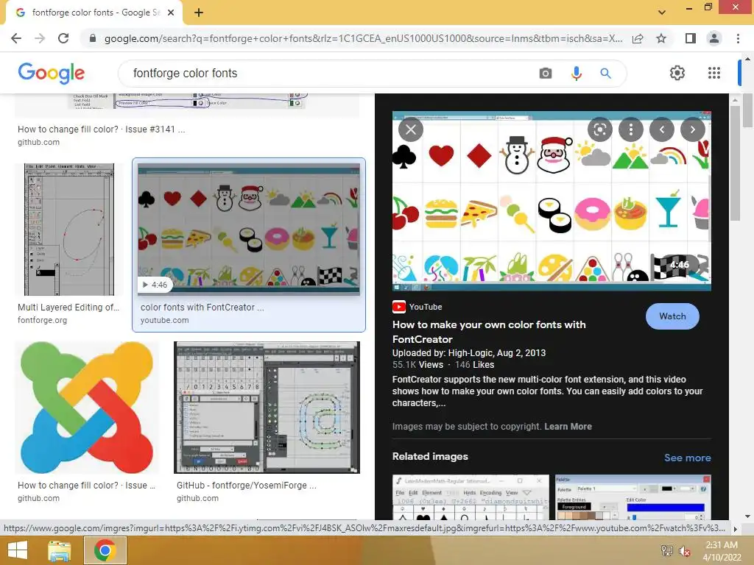Select 'Uploaded by: High-Logic, Aug 2, 2013' text
Image resolution: width=754 pixels, height=565 pixels.
(x=469, y=352)
